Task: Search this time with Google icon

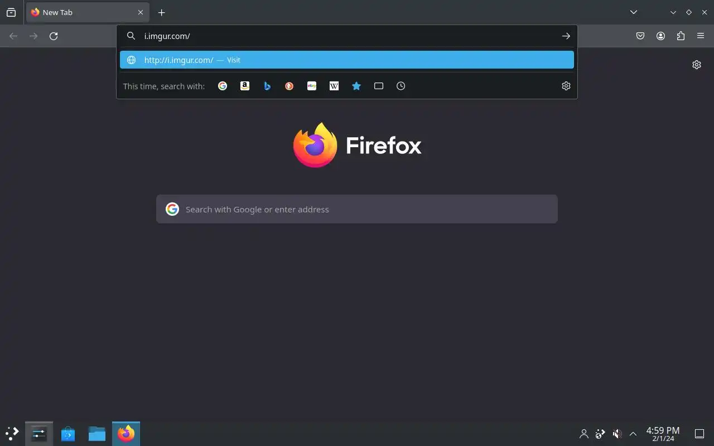Action: tap(223, 86)
